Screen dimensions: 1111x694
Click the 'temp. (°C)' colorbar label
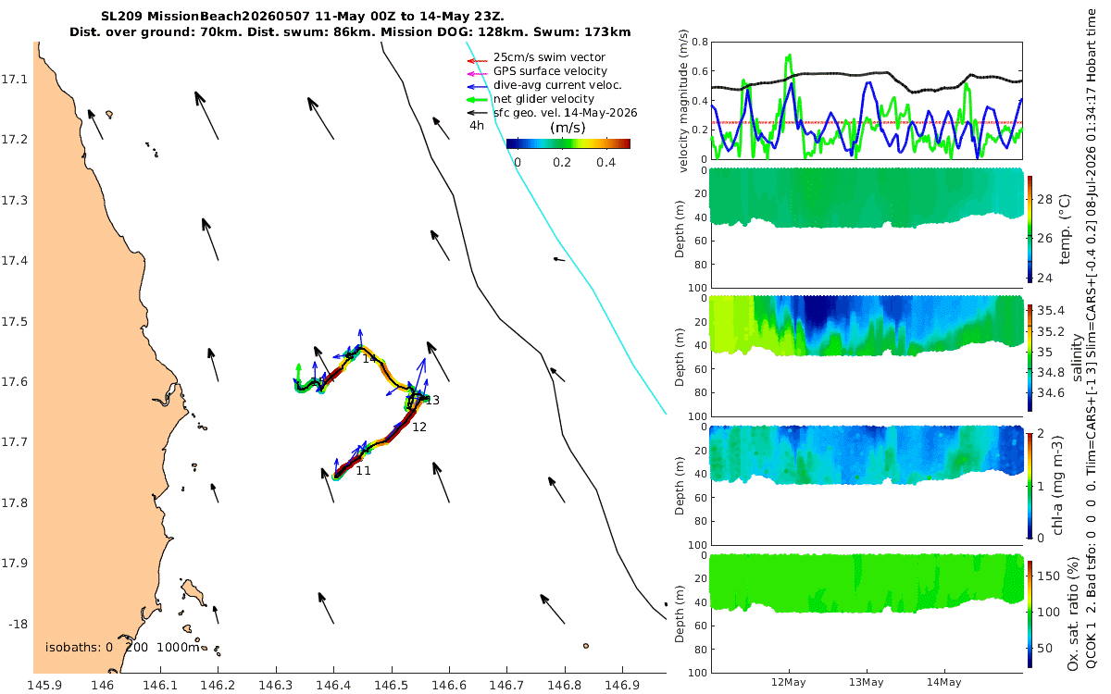point(1067,228)
